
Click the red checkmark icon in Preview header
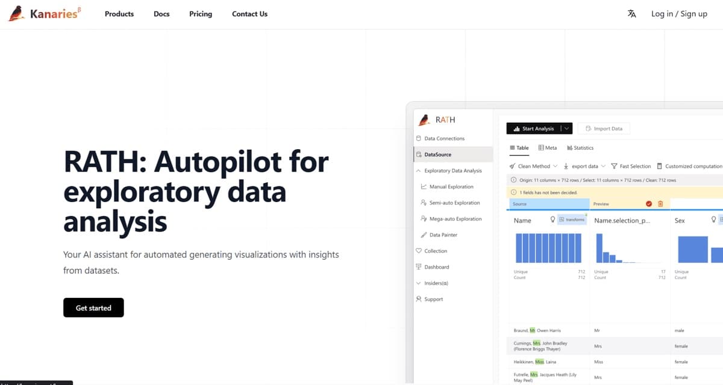(x=649, y=204)
